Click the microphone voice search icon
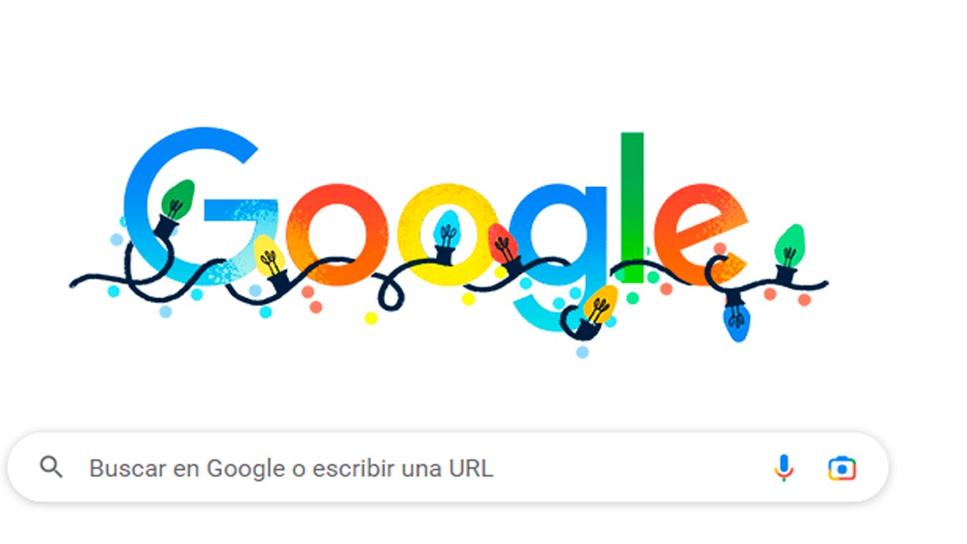967x544 pixels. [x=783, y=468]
